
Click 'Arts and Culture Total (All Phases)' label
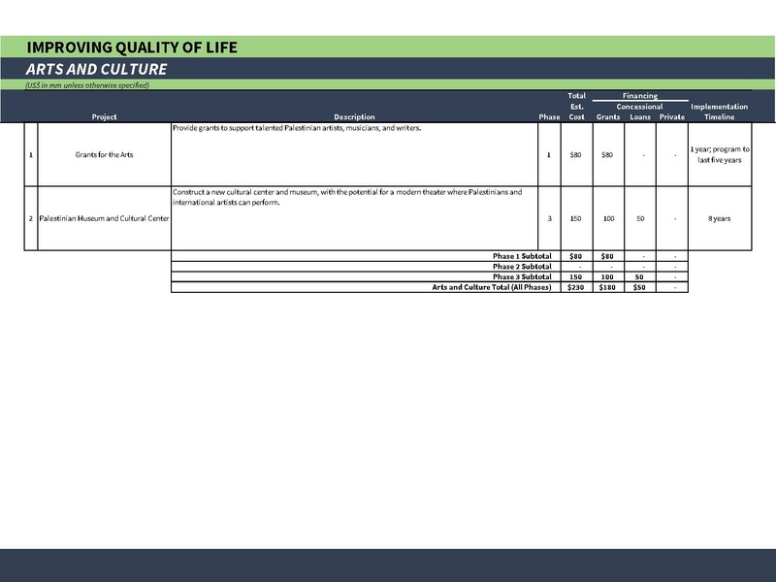tap(492, 287)
